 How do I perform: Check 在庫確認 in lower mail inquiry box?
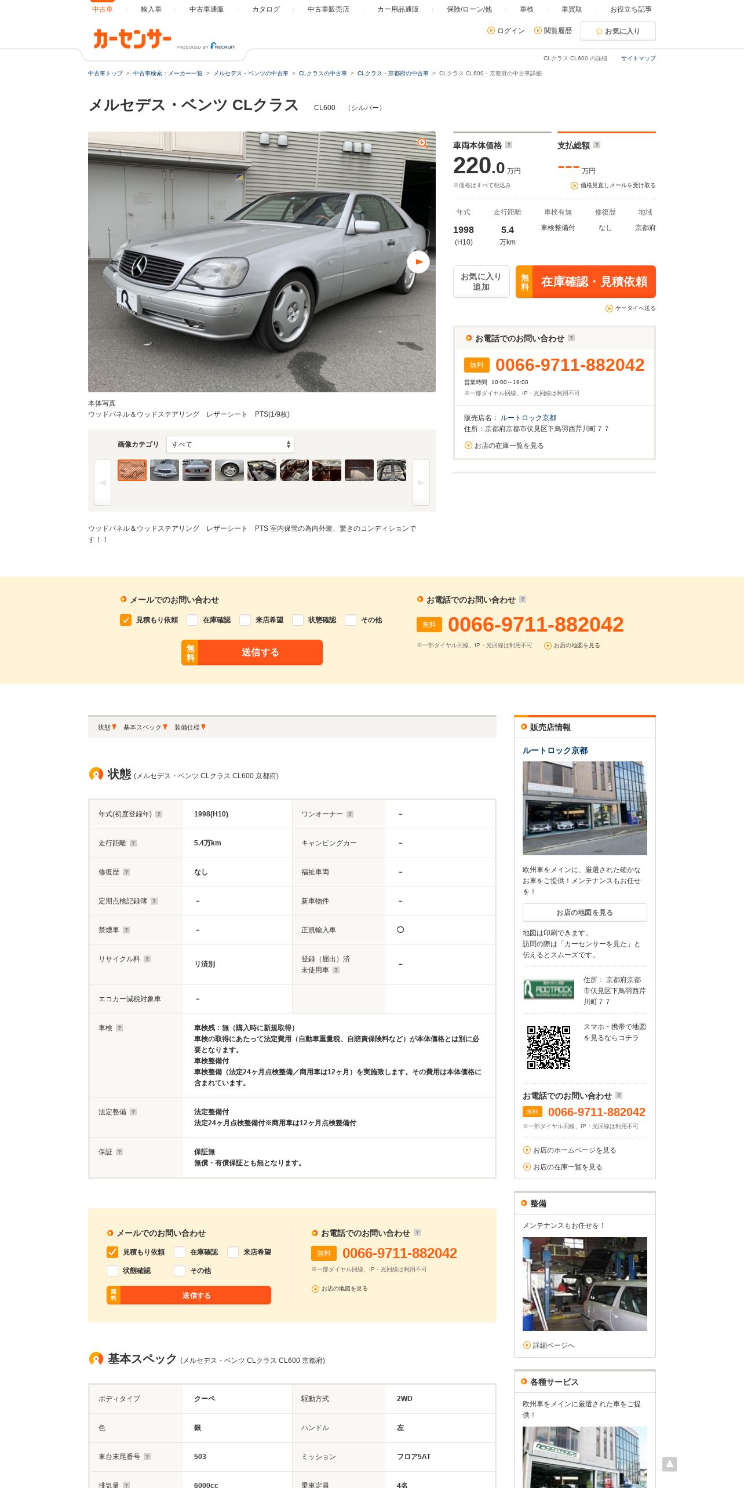180,1252
